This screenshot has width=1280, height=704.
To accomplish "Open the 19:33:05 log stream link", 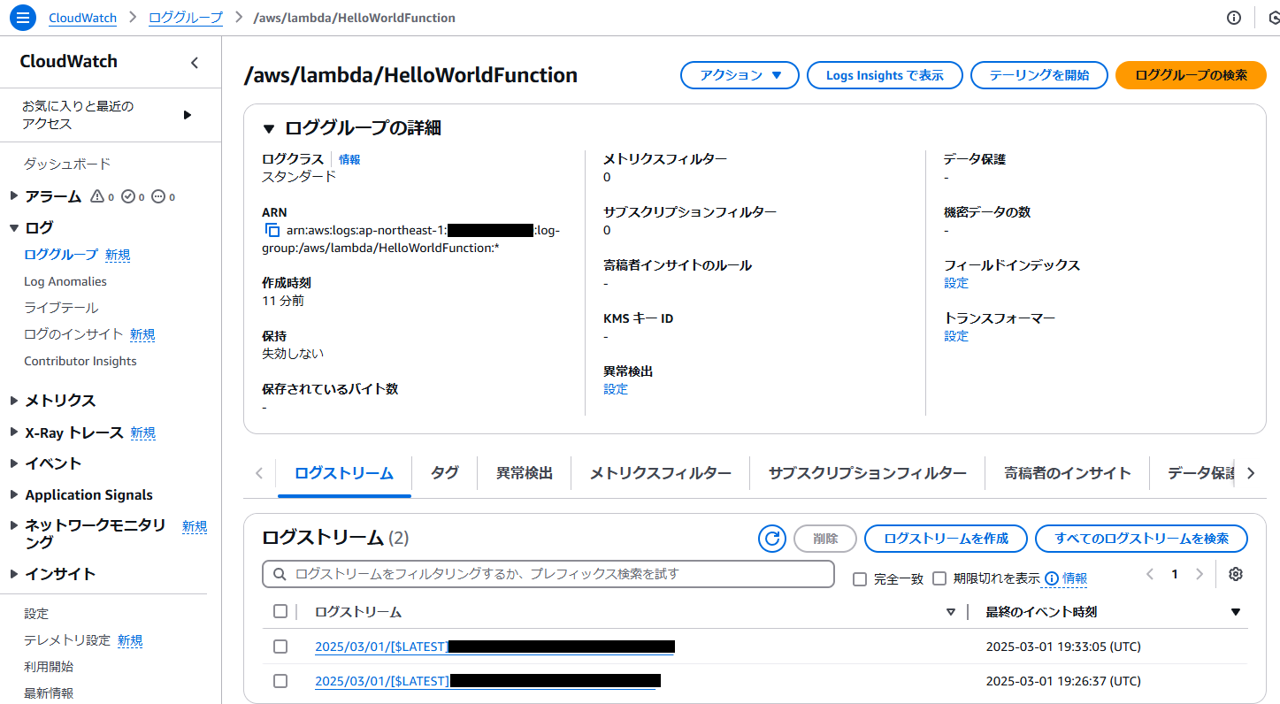I will pos(494,647).
